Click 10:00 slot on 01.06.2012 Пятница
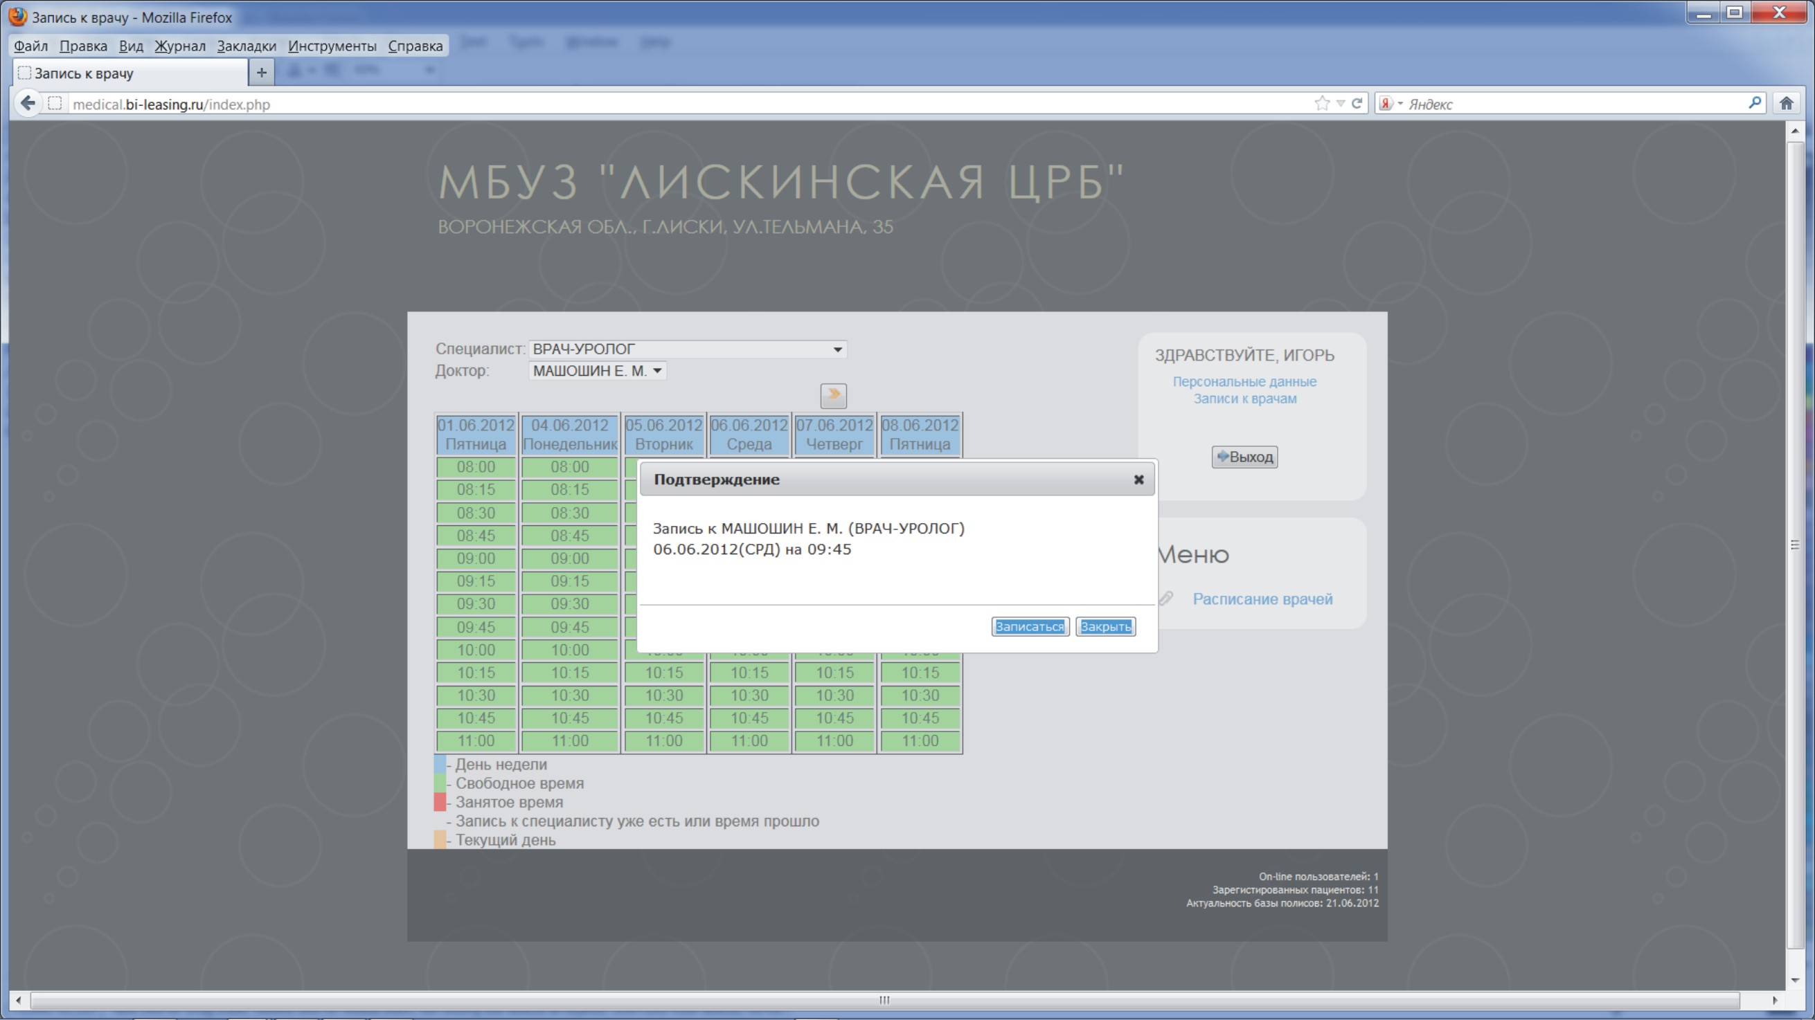This screenshot has height=1020, width=1815. 476,650
